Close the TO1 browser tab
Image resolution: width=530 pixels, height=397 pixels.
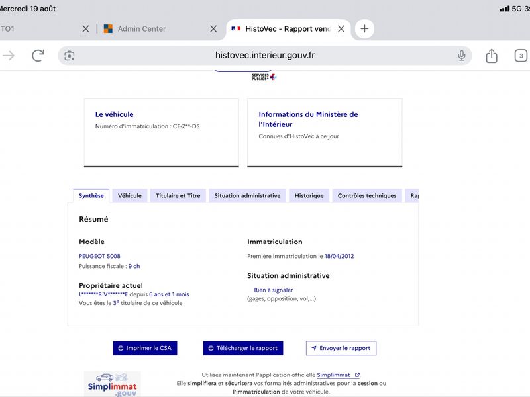(x=85, y=29)
